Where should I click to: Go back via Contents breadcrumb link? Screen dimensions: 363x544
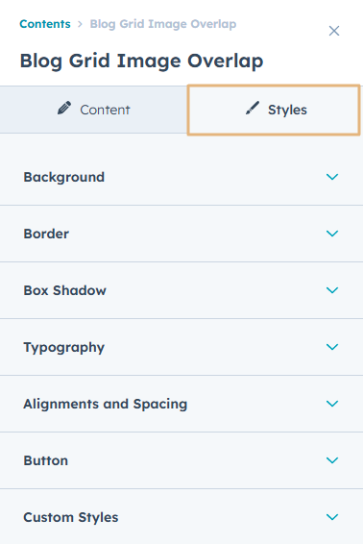45,24
